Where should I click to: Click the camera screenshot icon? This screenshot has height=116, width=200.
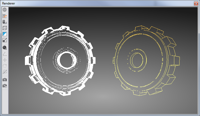point(5,80)
